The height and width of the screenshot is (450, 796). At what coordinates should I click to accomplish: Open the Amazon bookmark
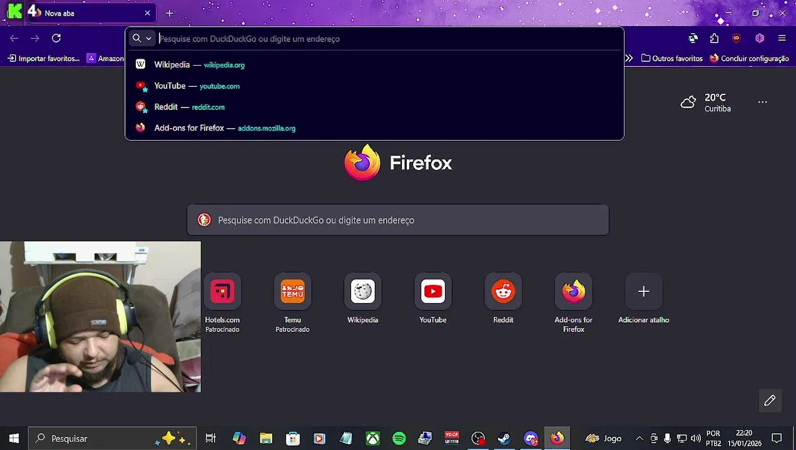pyautogui.click(x=105, y=58)
